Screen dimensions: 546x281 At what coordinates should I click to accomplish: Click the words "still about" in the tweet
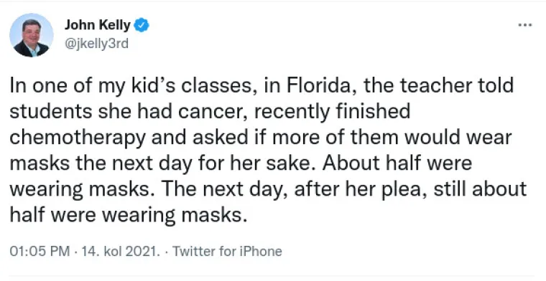point(481,189)
